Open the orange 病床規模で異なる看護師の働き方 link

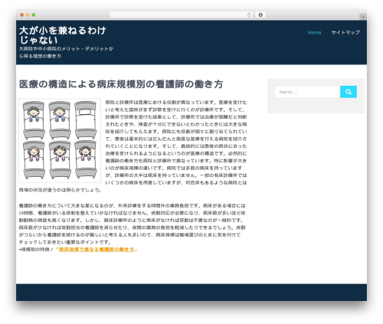(97, 250)
